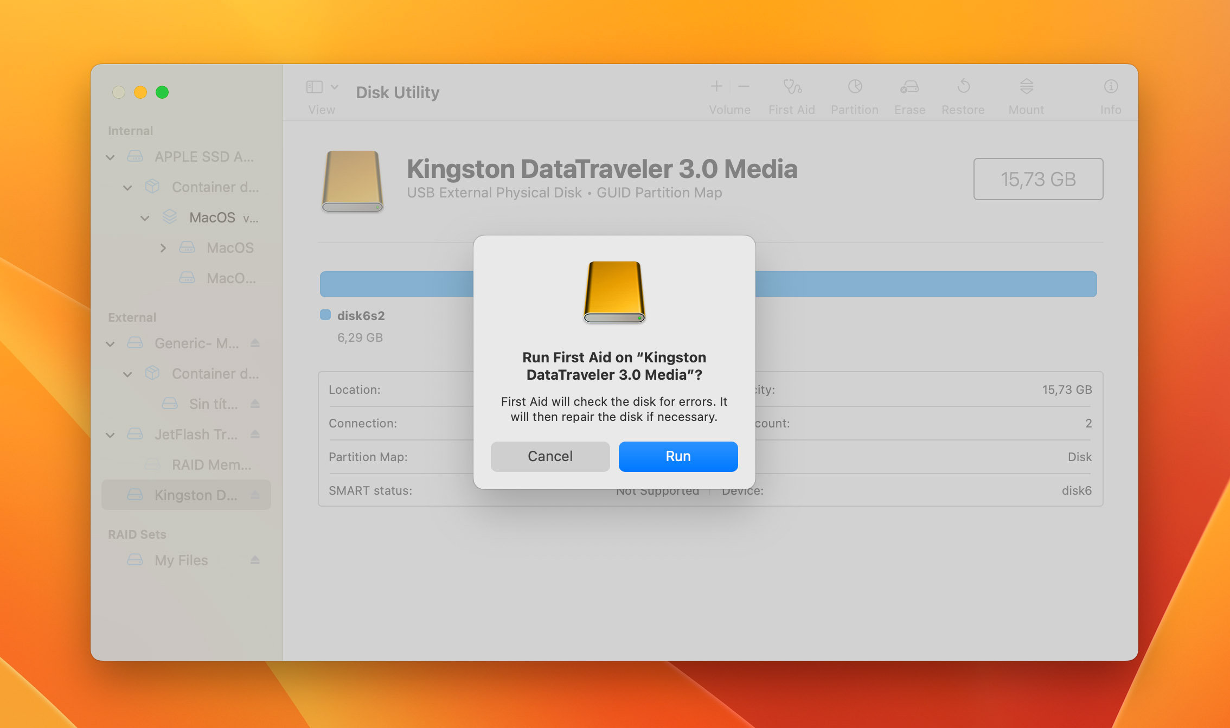
Task: Cancel the First Aid operation
Action: click(550, 456)
